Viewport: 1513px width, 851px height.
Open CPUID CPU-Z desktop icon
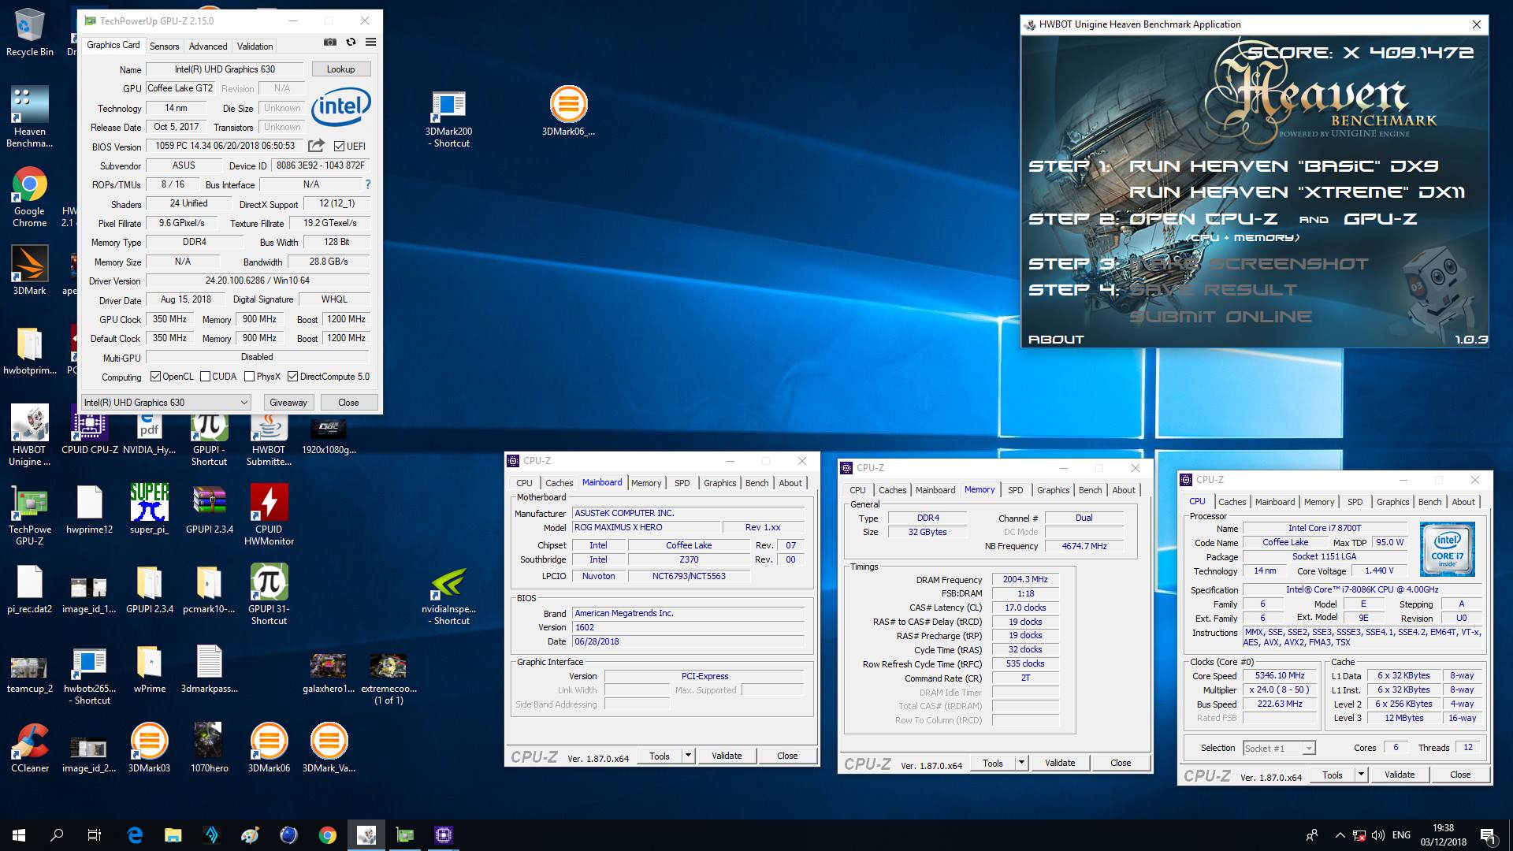[x=90, y=431]
